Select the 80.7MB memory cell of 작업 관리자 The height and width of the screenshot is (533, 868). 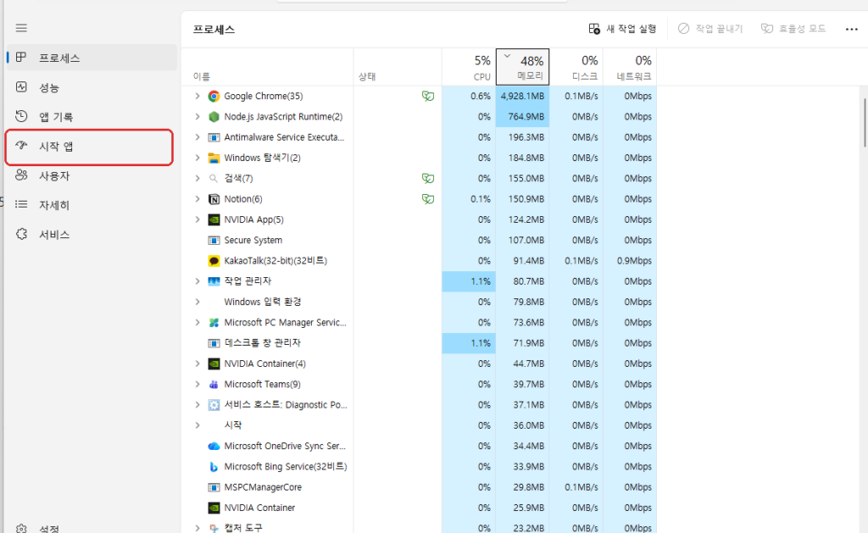tap(522, 281)
